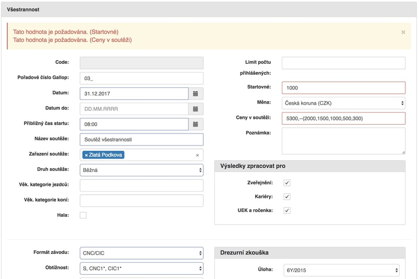
Task: Toggle the Hala checkbox
Action: 83,215
